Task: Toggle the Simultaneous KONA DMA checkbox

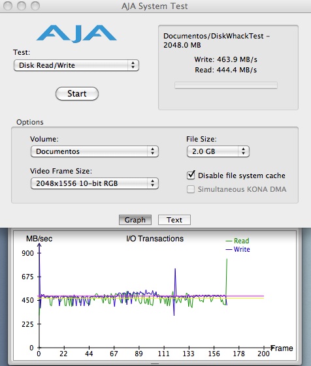Action: pos(191,189)
